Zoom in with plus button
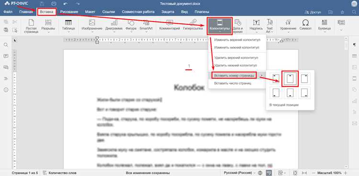The image size is (359, 176). (346, 173)
